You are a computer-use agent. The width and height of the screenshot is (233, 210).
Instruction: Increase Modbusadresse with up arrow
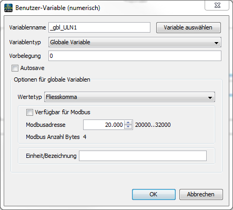click(128, 123)
